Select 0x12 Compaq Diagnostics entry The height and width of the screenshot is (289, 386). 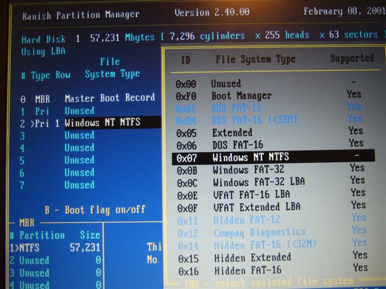[272, 232]
